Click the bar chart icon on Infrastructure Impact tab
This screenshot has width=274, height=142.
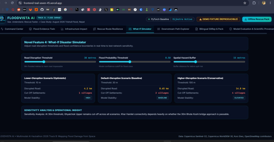click(x=62, y=29)
